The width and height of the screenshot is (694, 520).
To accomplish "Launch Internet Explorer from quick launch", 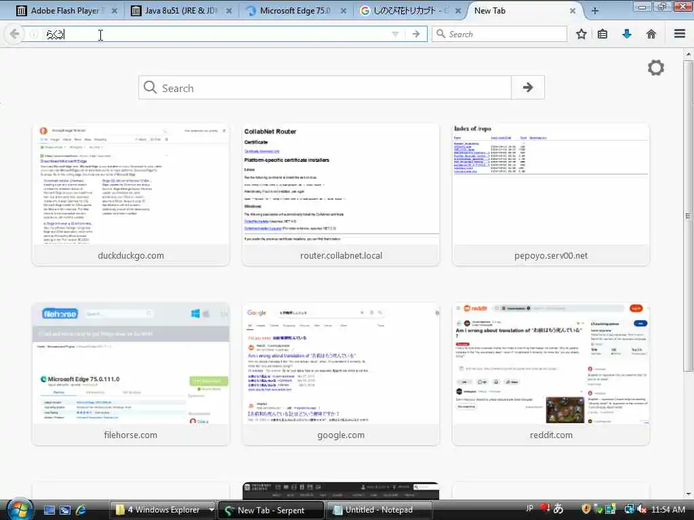I will point(81,510).
